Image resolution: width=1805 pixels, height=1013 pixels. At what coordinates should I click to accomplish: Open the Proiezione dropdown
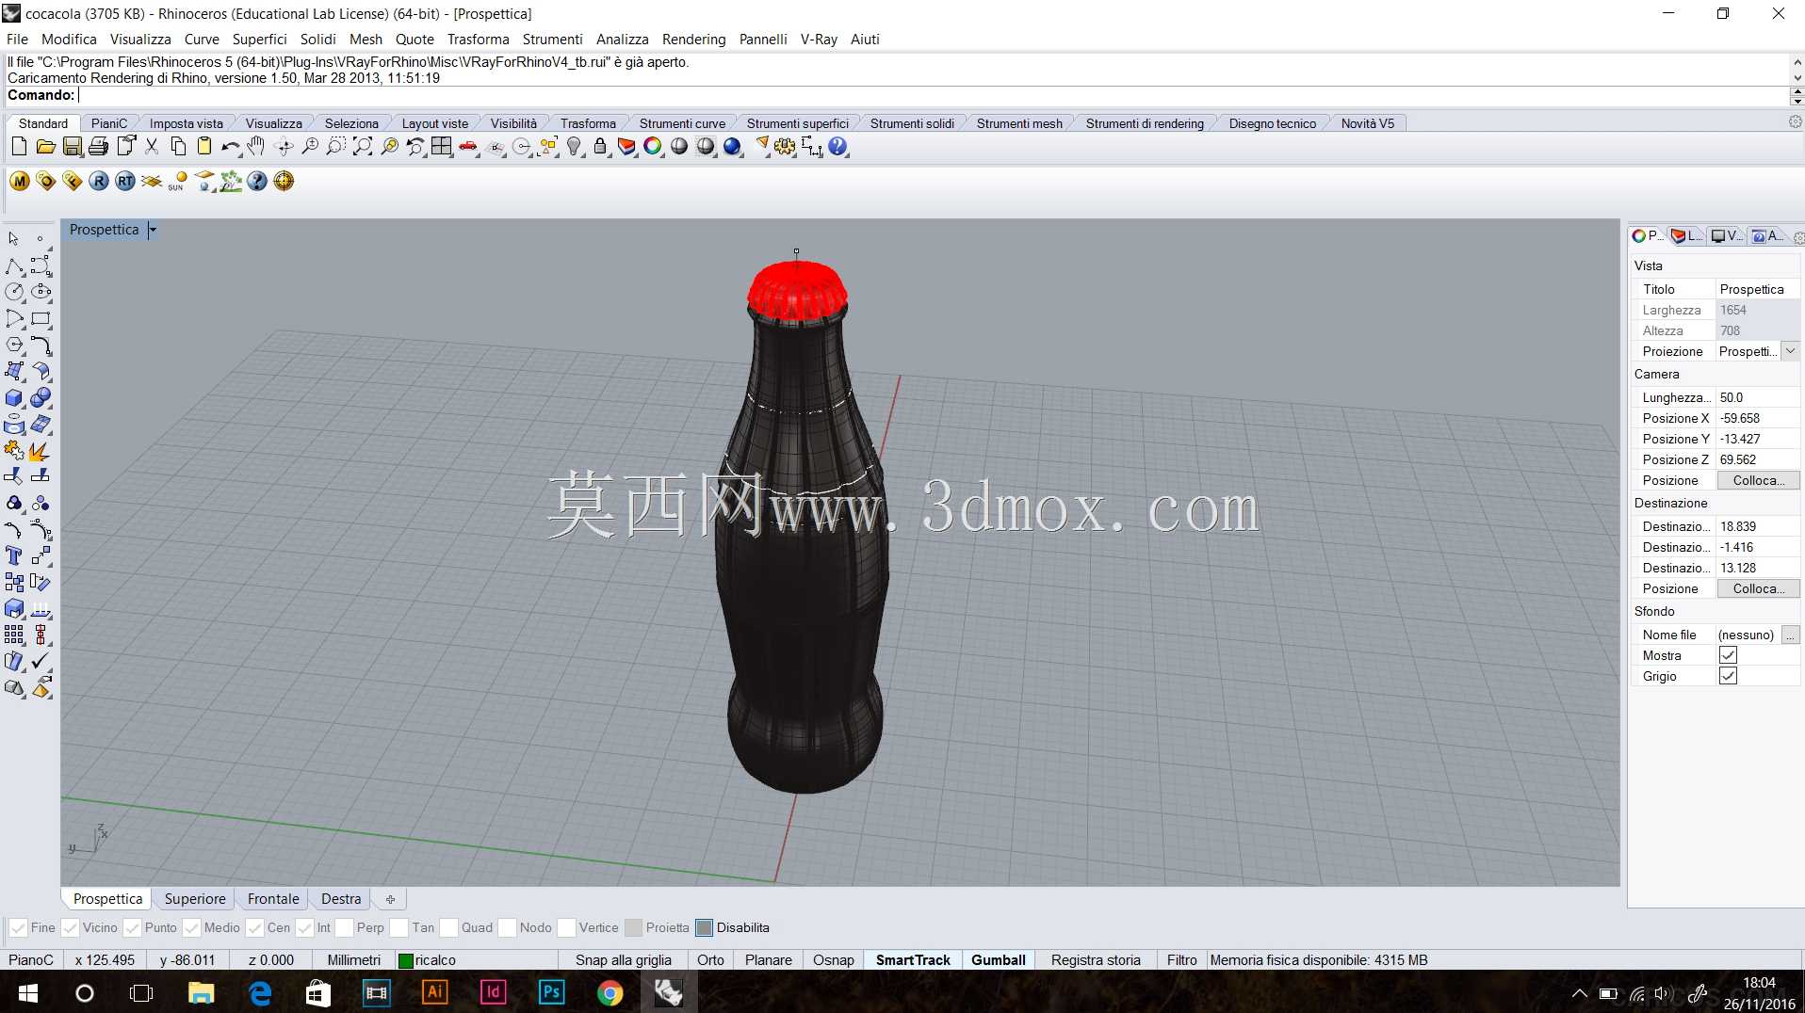click(x=1790, y=351)
